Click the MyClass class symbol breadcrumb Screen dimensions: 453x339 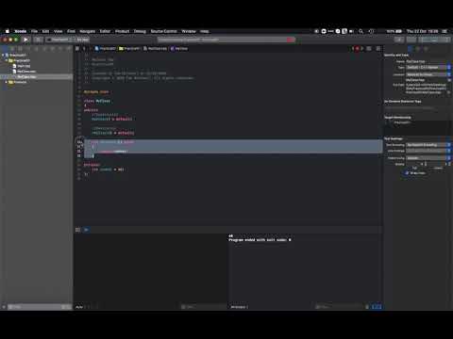pyautogui.click(x=179, y=49)
